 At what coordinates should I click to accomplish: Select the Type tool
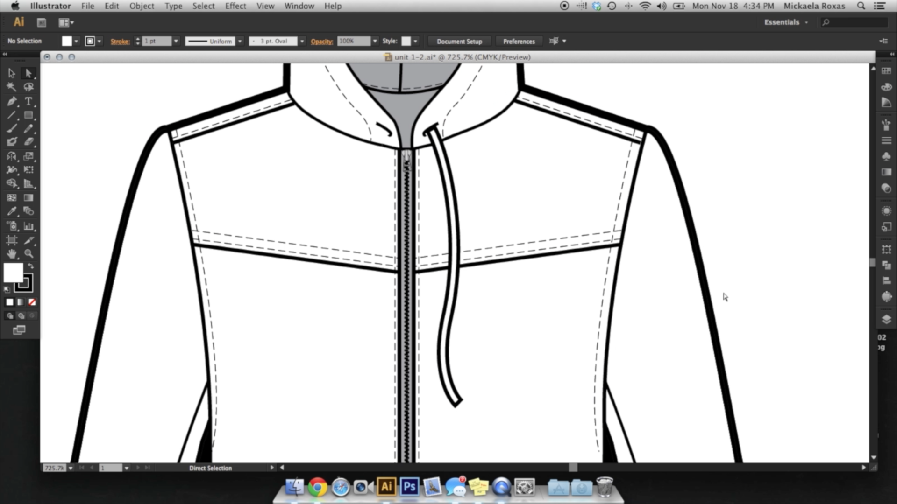[x=28, y=101]
